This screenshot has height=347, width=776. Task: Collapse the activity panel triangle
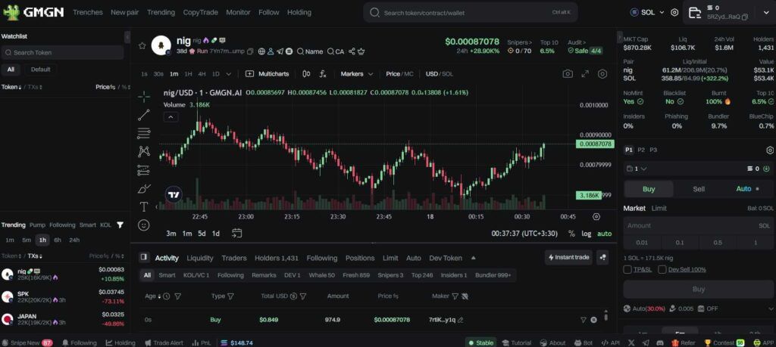[473, 258]
